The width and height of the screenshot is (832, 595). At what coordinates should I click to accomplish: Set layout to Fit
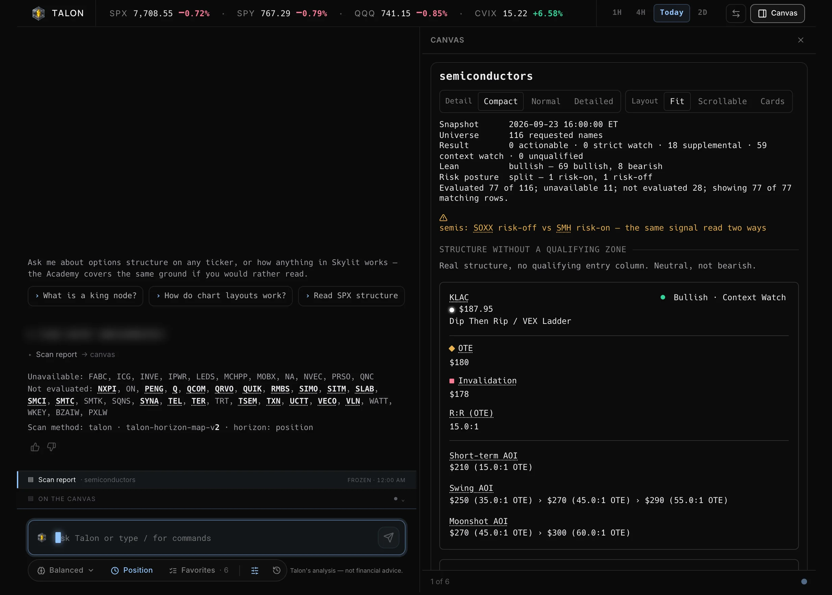point(677,101)
